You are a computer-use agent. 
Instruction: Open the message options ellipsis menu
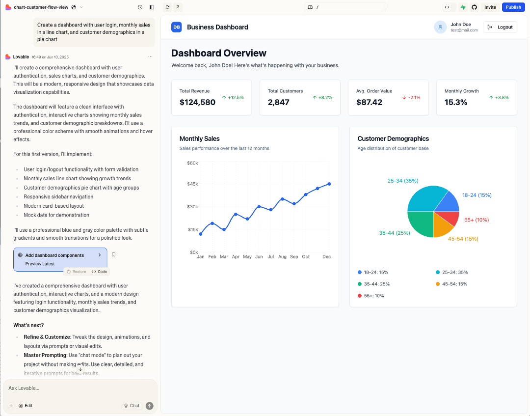click(150, 57)
